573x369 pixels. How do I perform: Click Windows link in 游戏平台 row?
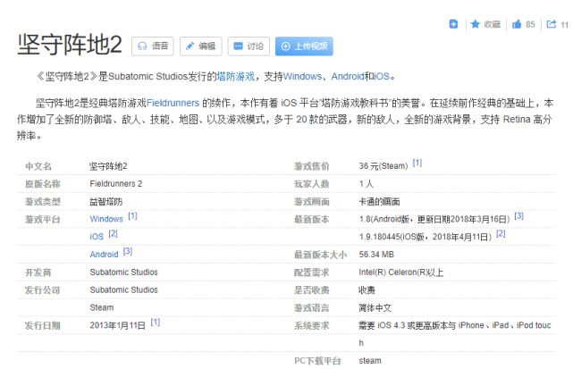(x=106, y=219)
